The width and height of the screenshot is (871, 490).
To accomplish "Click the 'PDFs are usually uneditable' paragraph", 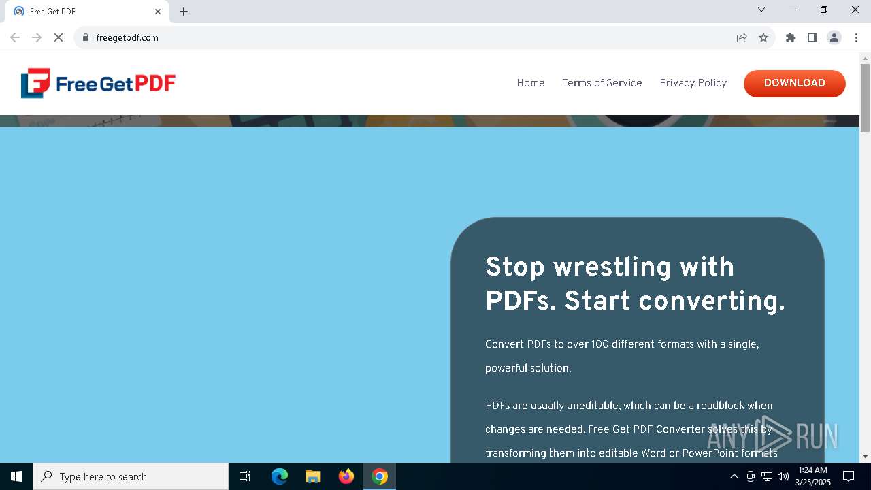I will point(631,429).
